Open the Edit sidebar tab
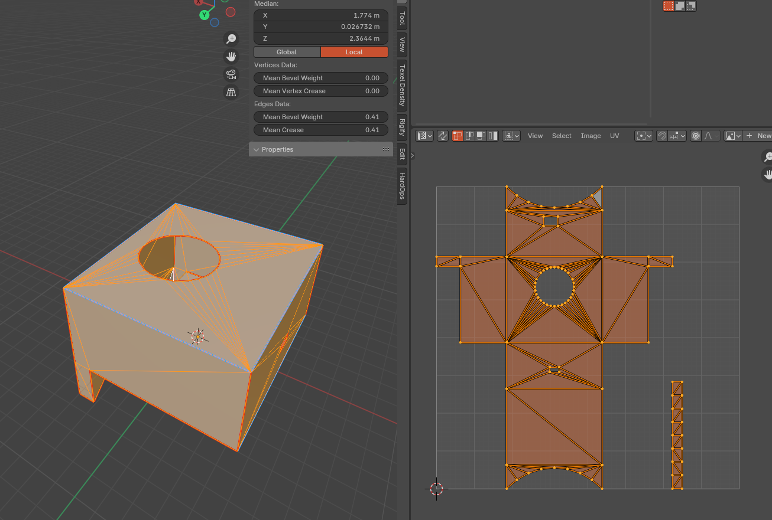The width and height of the screenshot is (772, 520). pos(402,153)
